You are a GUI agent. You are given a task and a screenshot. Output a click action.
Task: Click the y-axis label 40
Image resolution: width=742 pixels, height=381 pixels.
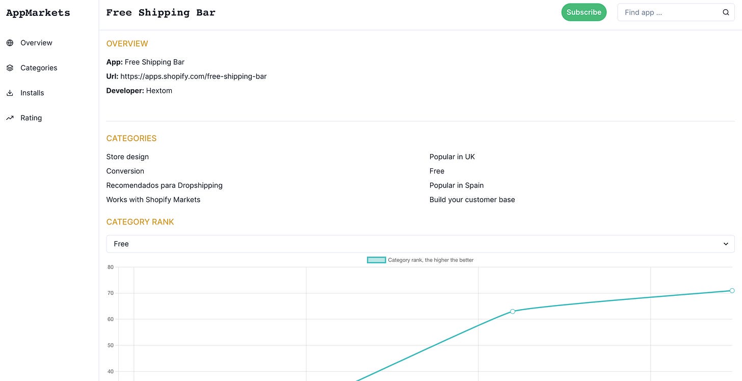pos(111,371)
